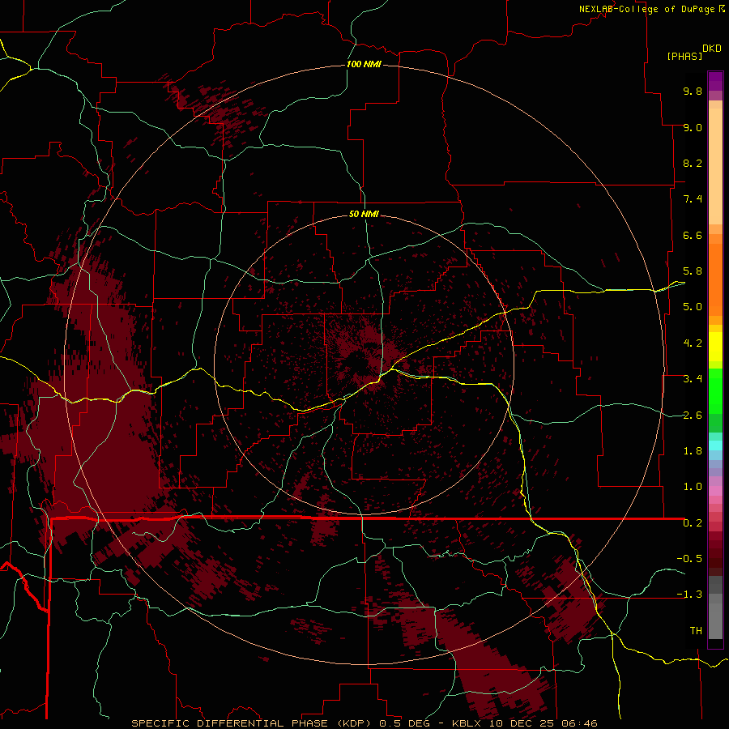The width and height of the screenshot is (729, 729).
Task: Click the 8.2 legend value
Action: tap(693, 163)
